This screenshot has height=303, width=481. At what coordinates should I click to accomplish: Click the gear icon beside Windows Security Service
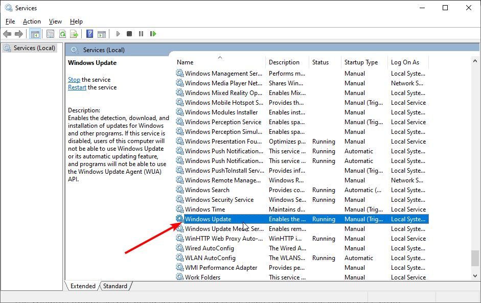pyautogui.click(x=179, y=199)
